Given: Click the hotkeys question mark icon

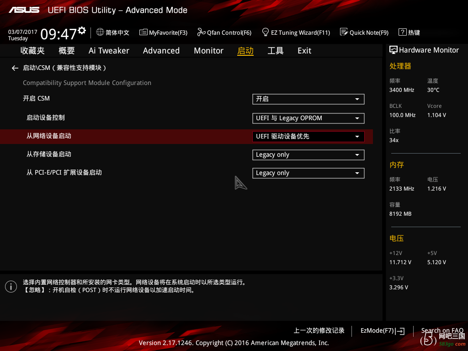Looking at the screenshot, I should (402, 32).
